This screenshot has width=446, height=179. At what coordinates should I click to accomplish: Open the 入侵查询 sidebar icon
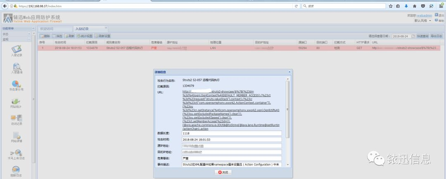[x=16, y=66]
